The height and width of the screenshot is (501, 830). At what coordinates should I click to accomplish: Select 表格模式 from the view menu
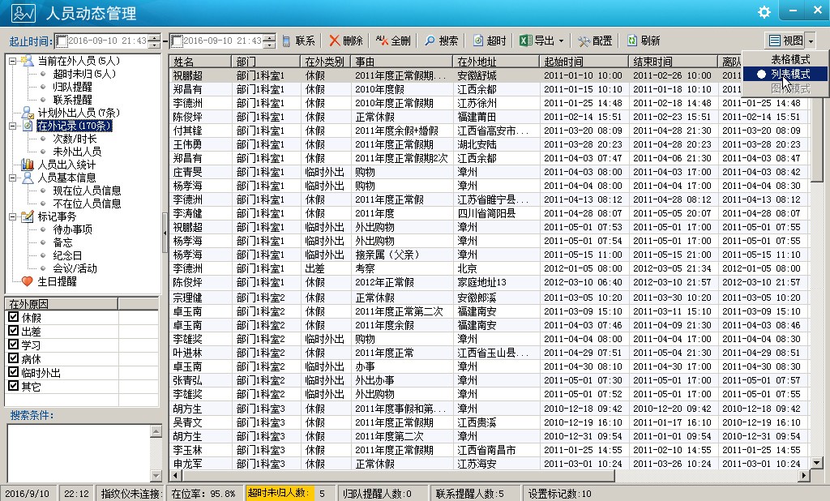(789, 59)
